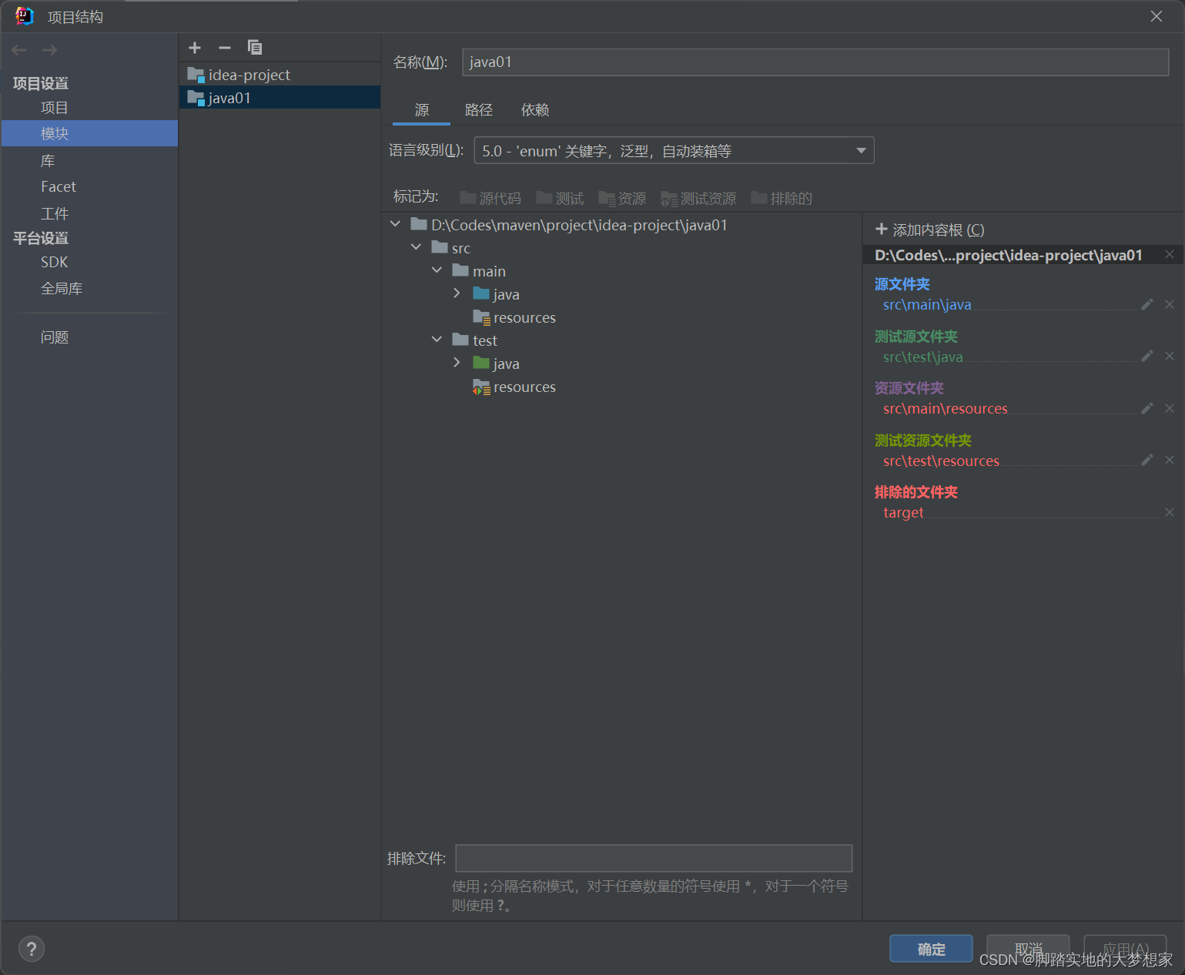Edit properties of src\test\java folder
This screenshot has width=1185, height=975.
coord(1147,356)
